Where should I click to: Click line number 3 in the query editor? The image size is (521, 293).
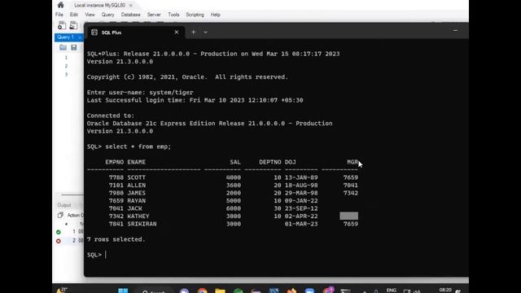click(66, 74)
